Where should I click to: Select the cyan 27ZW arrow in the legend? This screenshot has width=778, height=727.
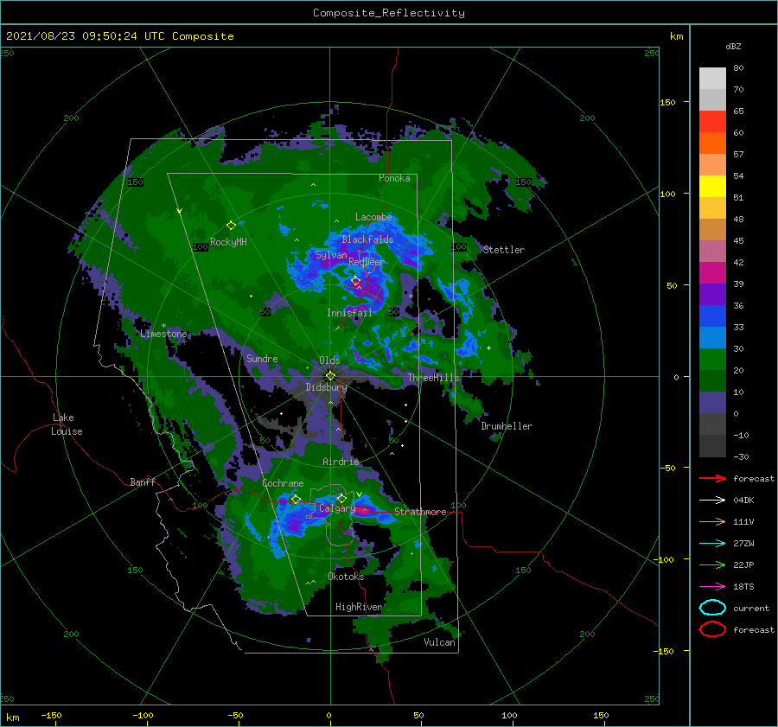pos(712,544)
